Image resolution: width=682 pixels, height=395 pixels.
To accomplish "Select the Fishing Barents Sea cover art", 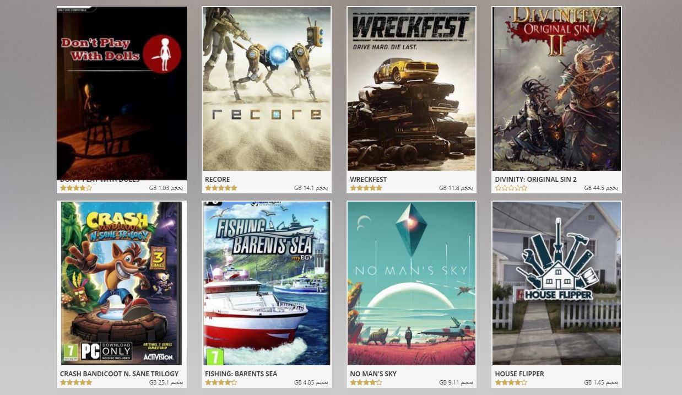I will pyautogui.click(x=267, y=283).
